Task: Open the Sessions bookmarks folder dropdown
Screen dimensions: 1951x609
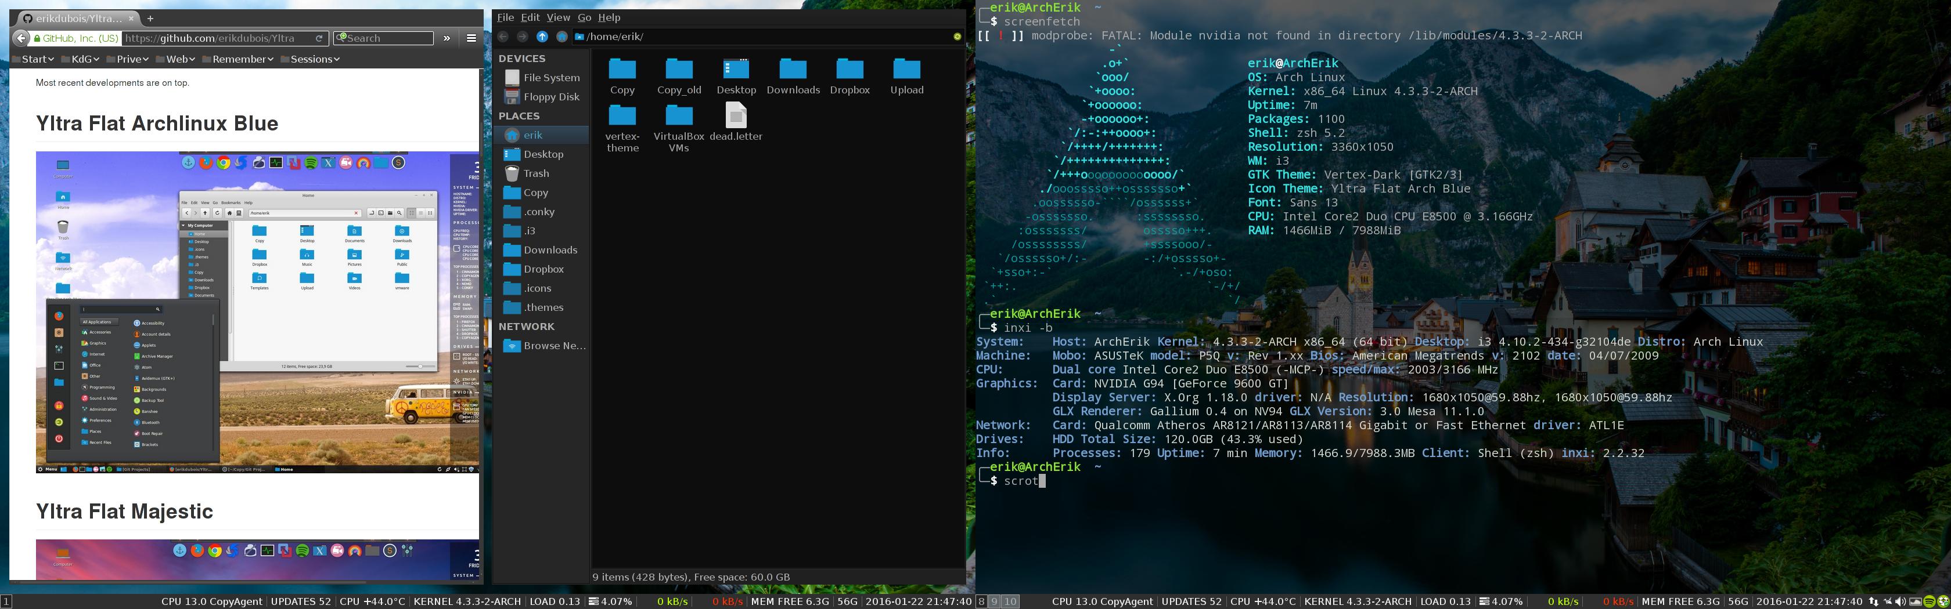Action: click(309, 59)
